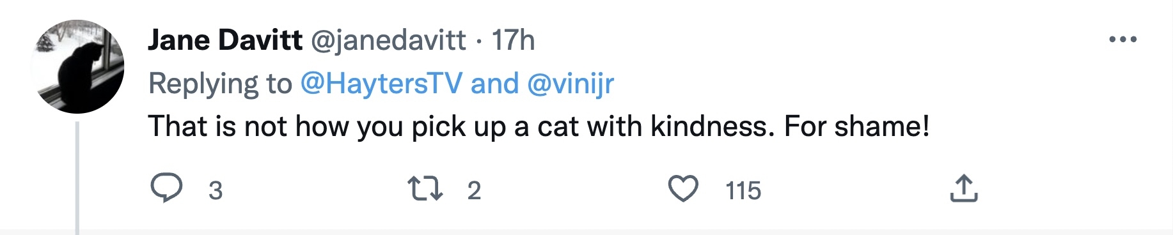Open the share menu via upload arrow icon
1173x235 pixels.
(964, 189)
